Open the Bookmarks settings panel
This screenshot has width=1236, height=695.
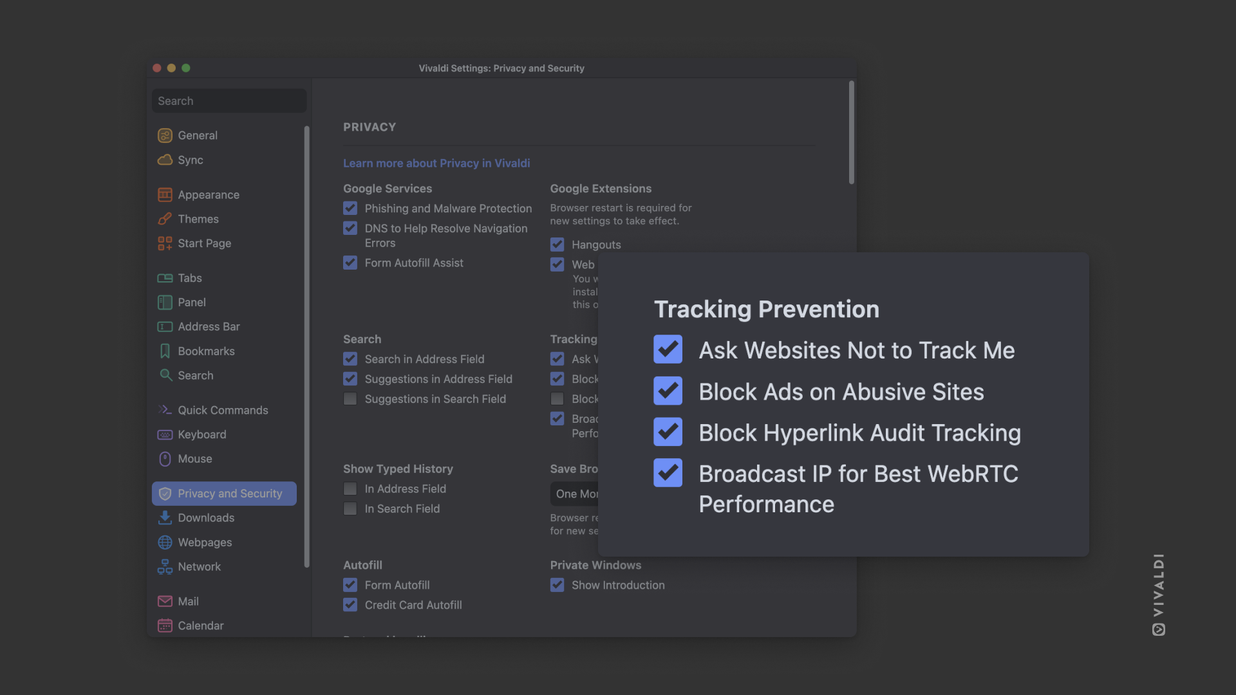pos(205,351)
